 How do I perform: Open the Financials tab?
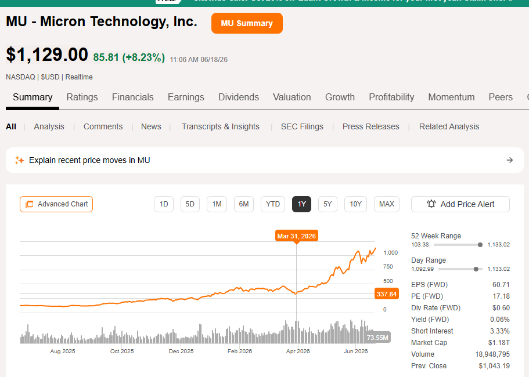(132, 97)
